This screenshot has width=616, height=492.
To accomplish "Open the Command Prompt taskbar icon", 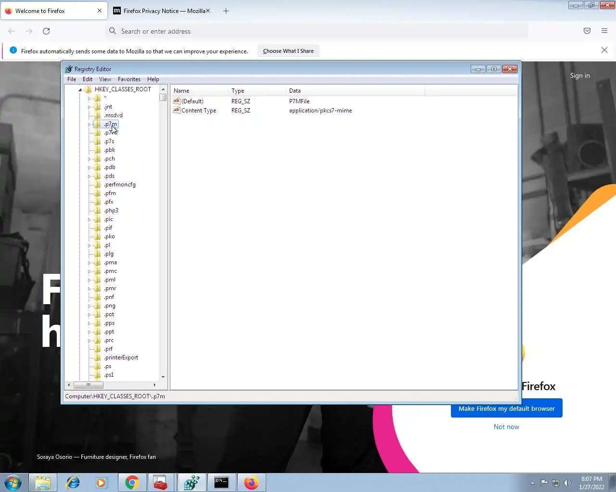I will tap(221, 482).
